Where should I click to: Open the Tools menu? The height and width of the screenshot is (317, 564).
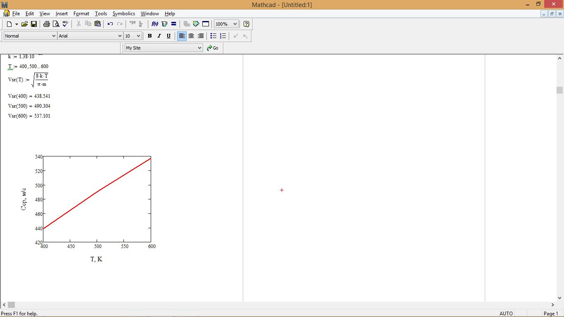coord(101,14)
